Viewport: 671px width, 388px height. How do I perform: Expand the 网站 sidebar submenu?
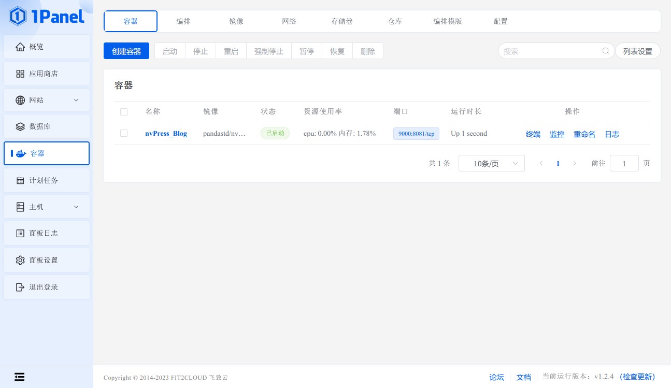coord(76,100)
